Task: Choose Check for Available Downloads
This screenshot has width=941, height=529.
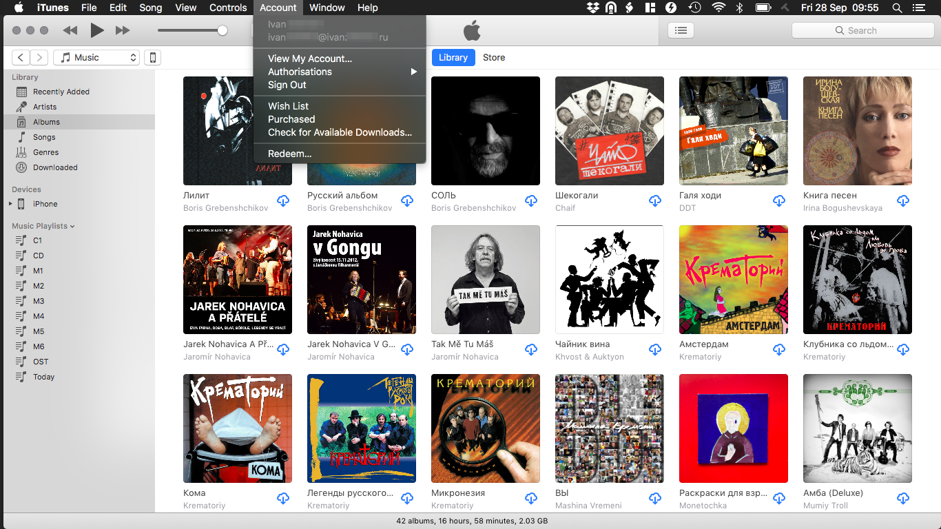Action: [x=340, y=132]
